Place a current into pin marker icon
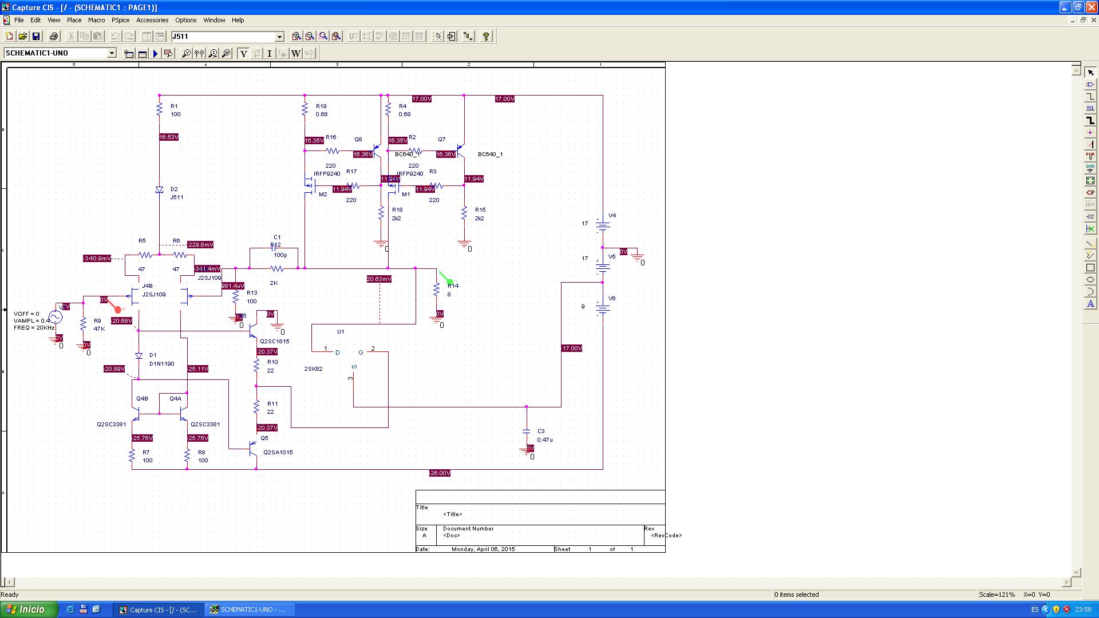Image resolution: width=1099 pixels, height=618 pixels. [x=213, y=53]
